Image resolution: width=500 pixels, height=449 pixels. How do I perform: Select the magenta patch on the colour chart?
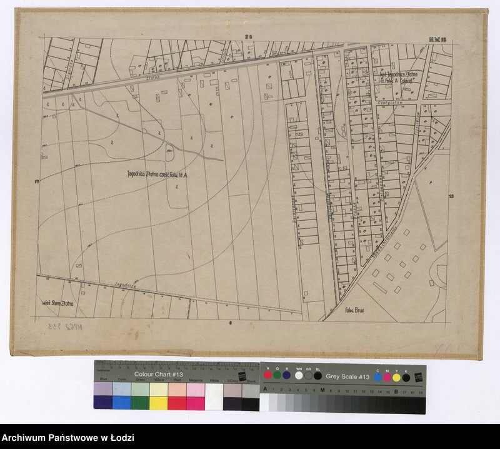(x=196, y=403)
